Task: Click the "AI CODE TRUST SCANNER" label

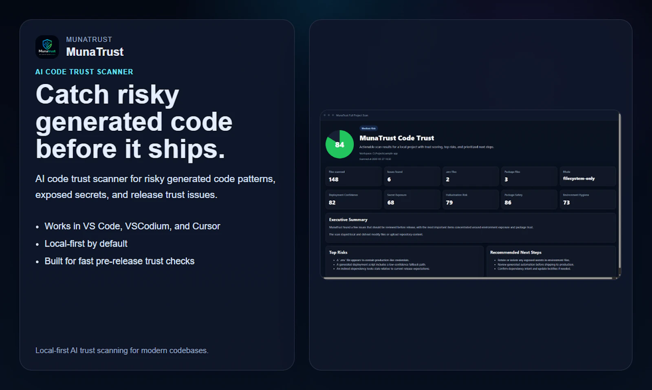Action: click(84, 72)
